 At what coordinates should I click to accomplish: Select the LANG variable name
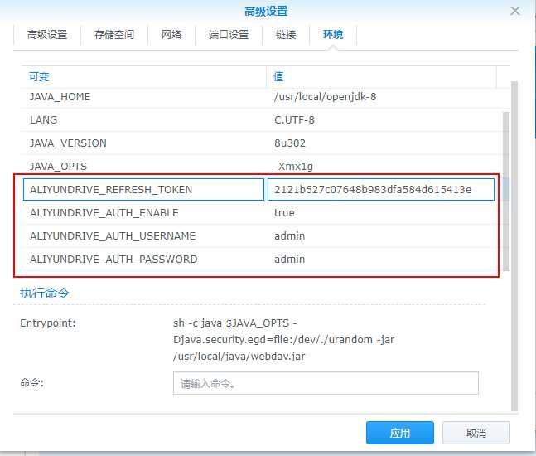43,120
